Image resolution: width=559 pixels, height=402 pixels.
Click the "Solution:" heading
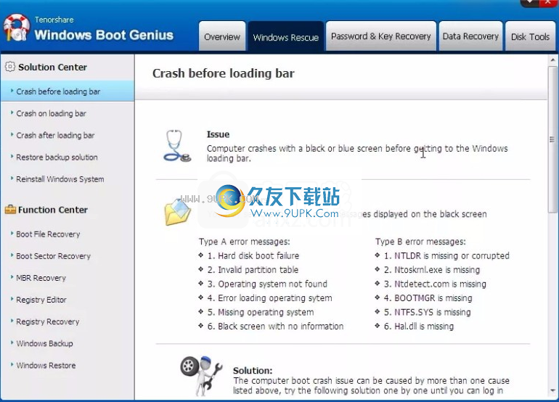(253, 370)
